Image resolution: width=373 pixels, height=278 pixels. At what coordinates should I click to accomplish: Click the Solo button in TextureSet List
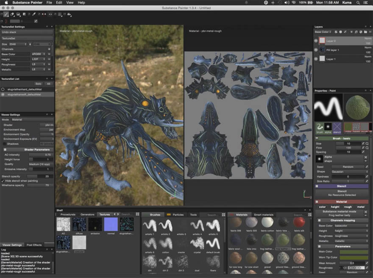tap(38, 84)
